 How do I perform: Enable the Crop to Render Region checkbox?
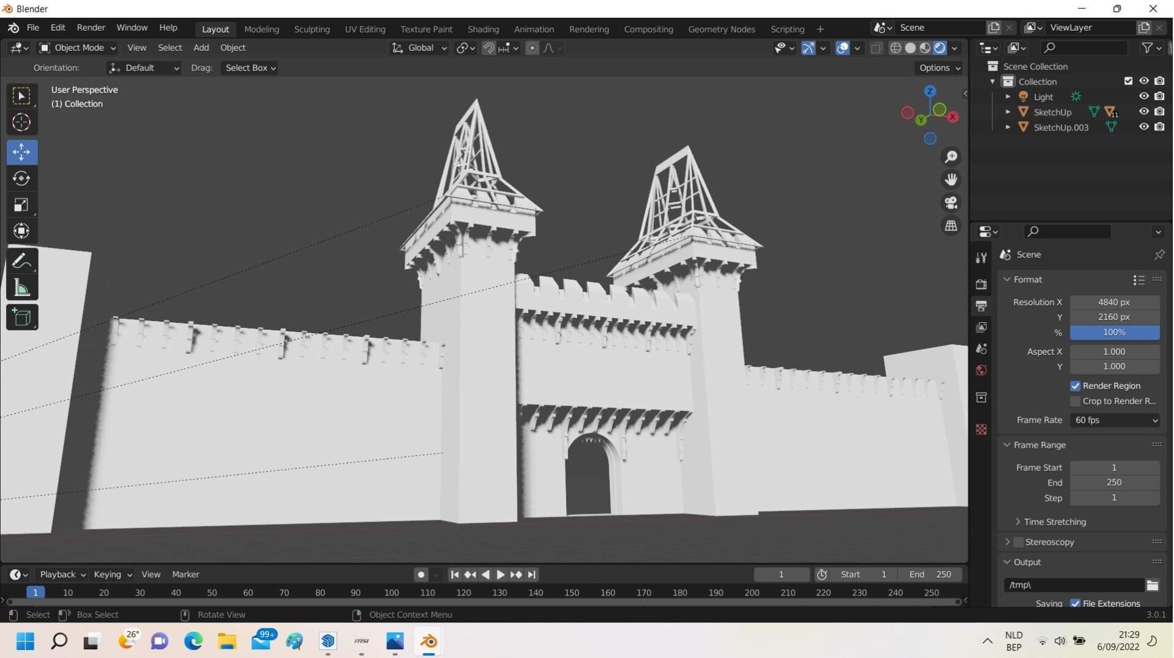point(1075,401)
